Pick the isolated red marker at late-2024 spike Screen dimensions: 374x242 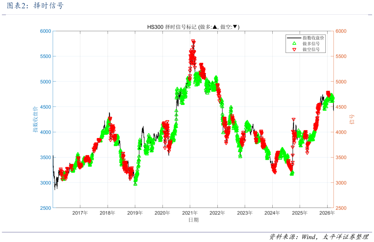(293, 120)
